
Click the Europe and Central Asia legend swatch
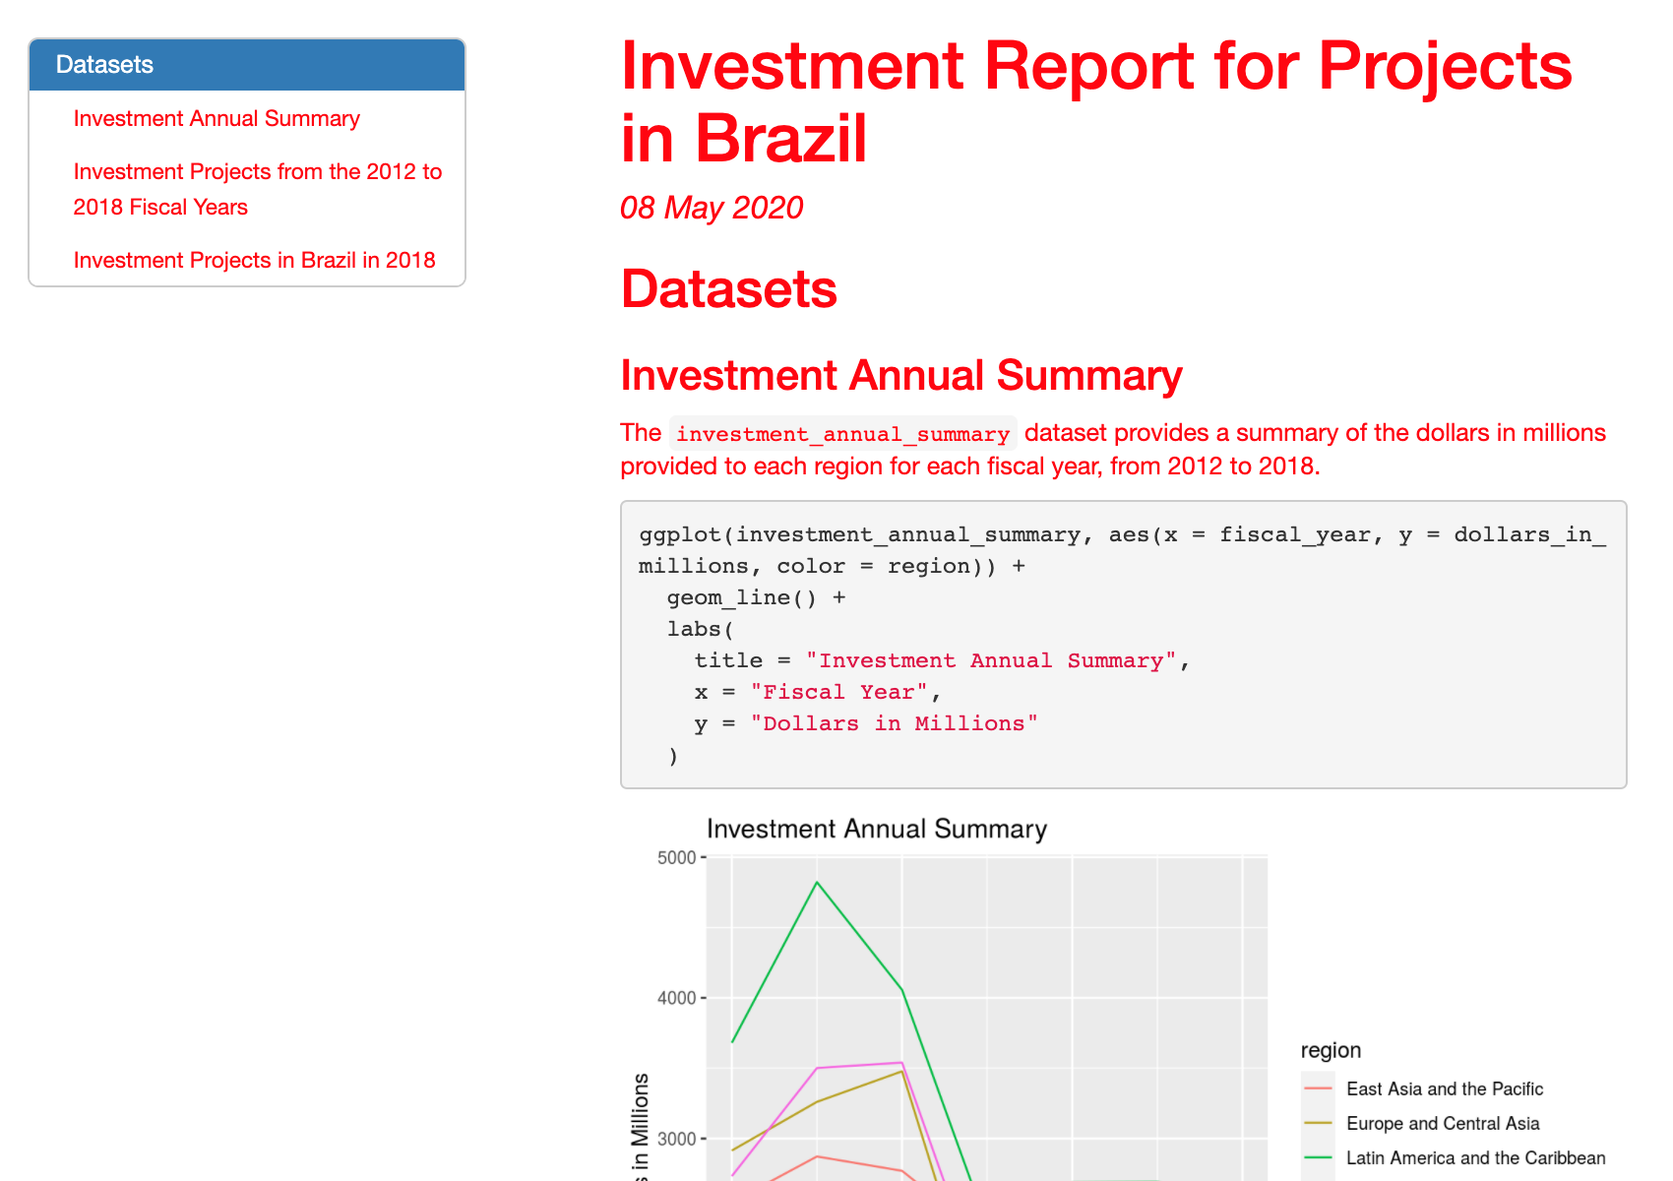pos(1318,1123)
